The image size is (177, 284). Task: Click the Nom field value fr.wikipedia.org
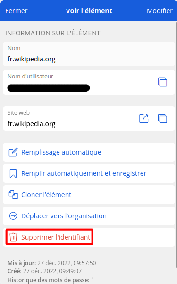point(32,59)
